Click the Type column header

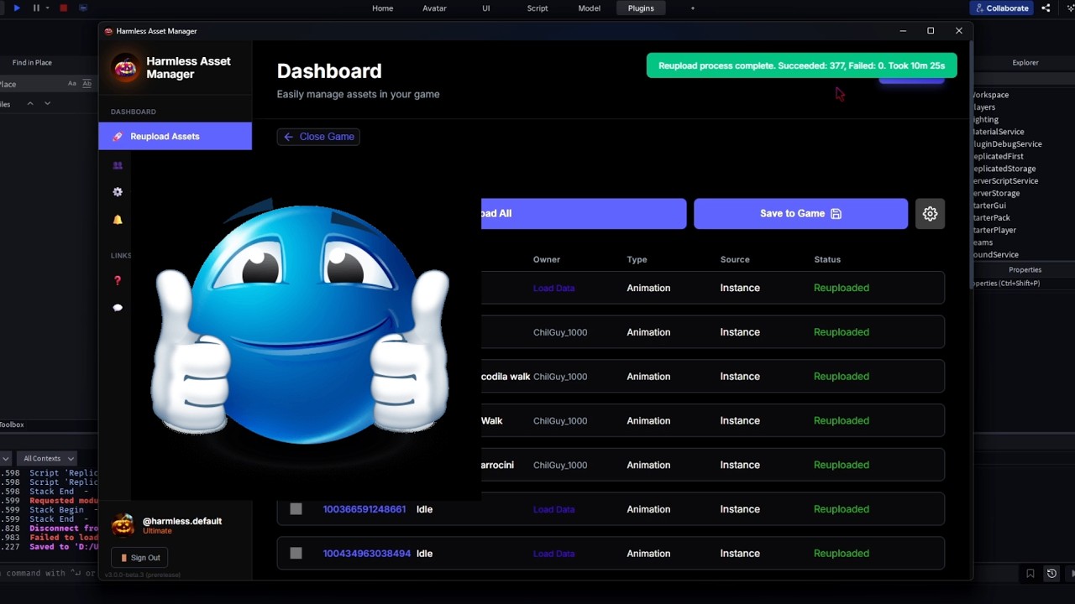637,260
